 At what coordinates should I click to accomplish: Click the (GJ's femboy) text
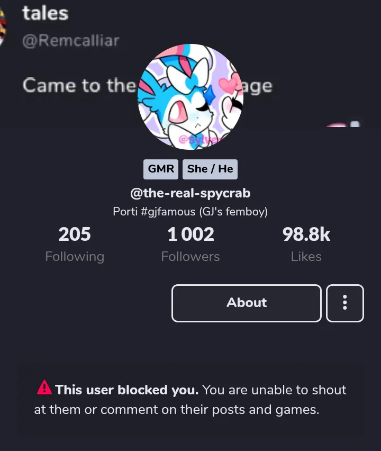[x=233, y=212]
